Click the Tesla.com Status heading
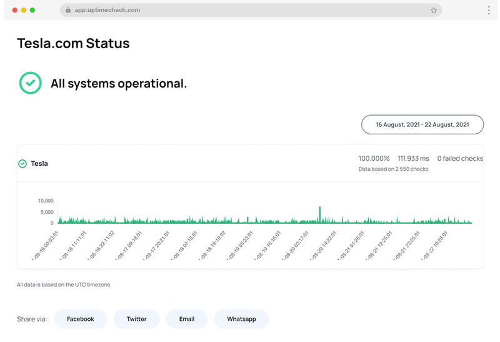This screenshot has width=500, height=342. 73,43
